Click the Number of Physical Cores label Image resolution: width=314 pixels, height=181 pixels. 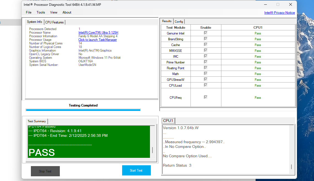[x=46, y=43]
